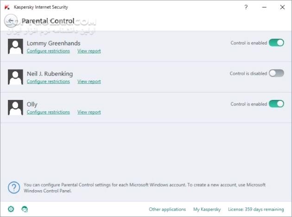The height and width of the screenshot is (217, 292).
Task: Click the Kaspersky logo in the title bar
Action: (7, 7)
